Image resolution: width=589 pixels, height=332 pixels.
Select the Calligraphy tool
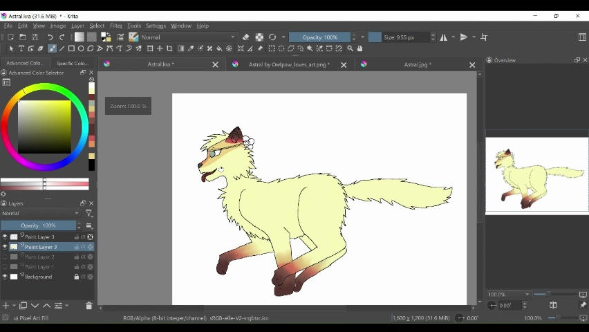tap(41, 48)
